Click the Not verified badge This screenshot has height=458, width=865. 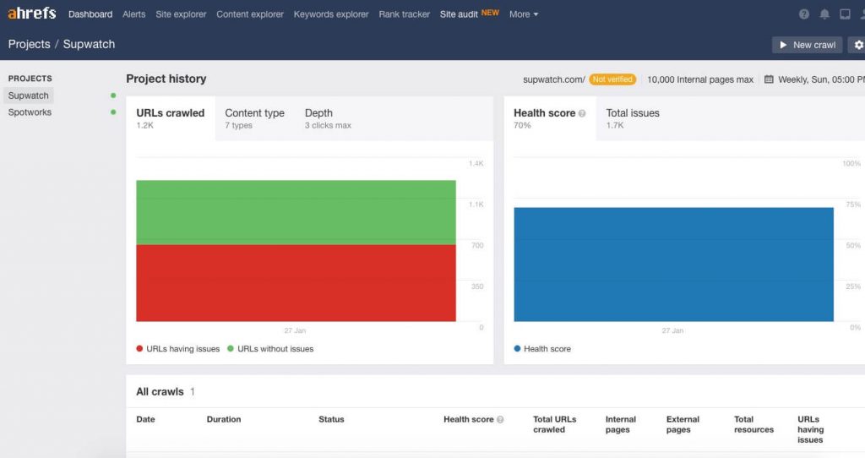[x=612, y=79]
